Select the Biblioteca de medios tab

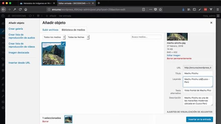73,30
